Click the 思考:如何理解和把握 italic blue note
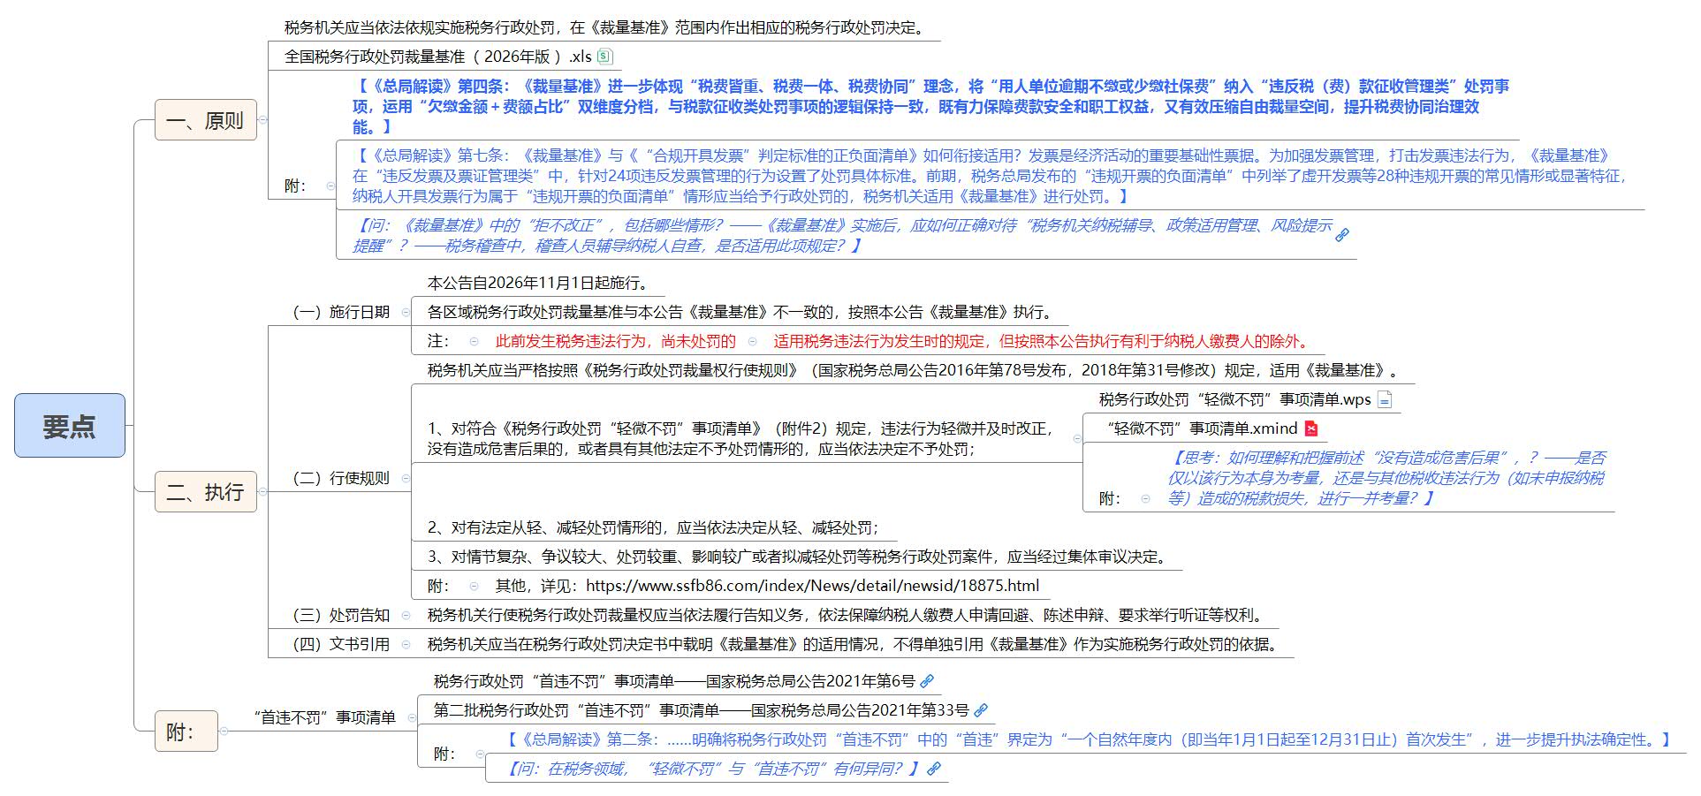 pos(1386,478)
